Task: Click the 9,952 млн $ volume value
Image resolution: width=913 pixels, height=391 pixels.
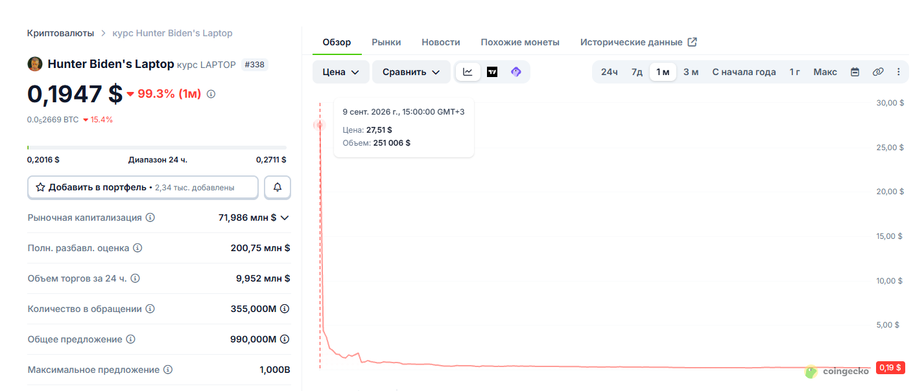Action: coord(263,278)
